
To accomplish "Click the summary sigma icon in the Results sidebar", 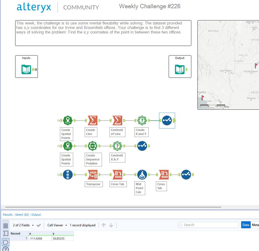I will pos(6,233).
